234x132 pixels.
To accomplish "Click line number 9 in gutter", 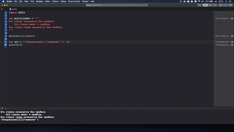I will click(6, 36).
